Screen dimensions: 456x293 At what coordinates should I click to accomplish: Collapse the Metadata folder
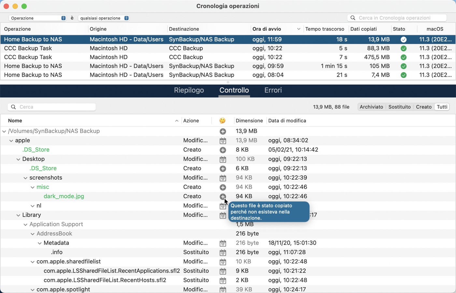(x=40, y=243)
